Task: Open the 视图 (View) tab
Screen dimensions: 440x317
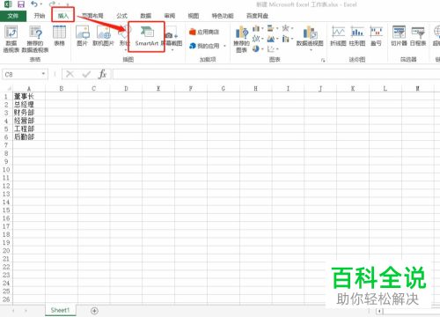Action: pos(194,16)
